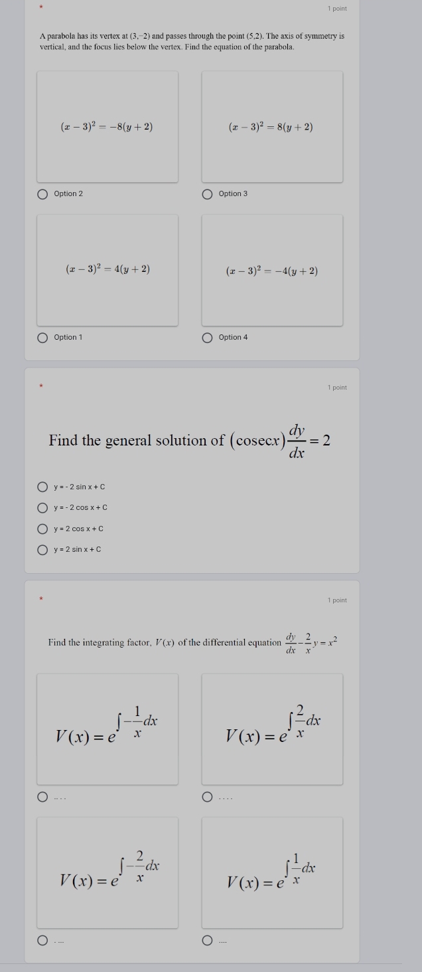Choose the "Option 1" radio button
The width and height of the screenshot is (422, 972).
coord(42,337)
